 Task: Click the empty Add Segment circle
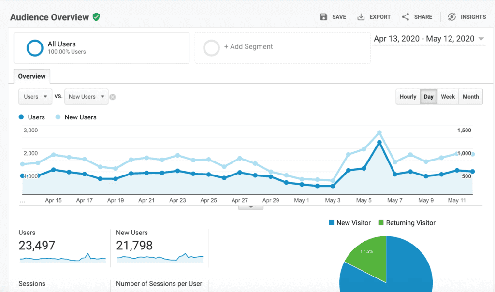[x=211, y=48]
